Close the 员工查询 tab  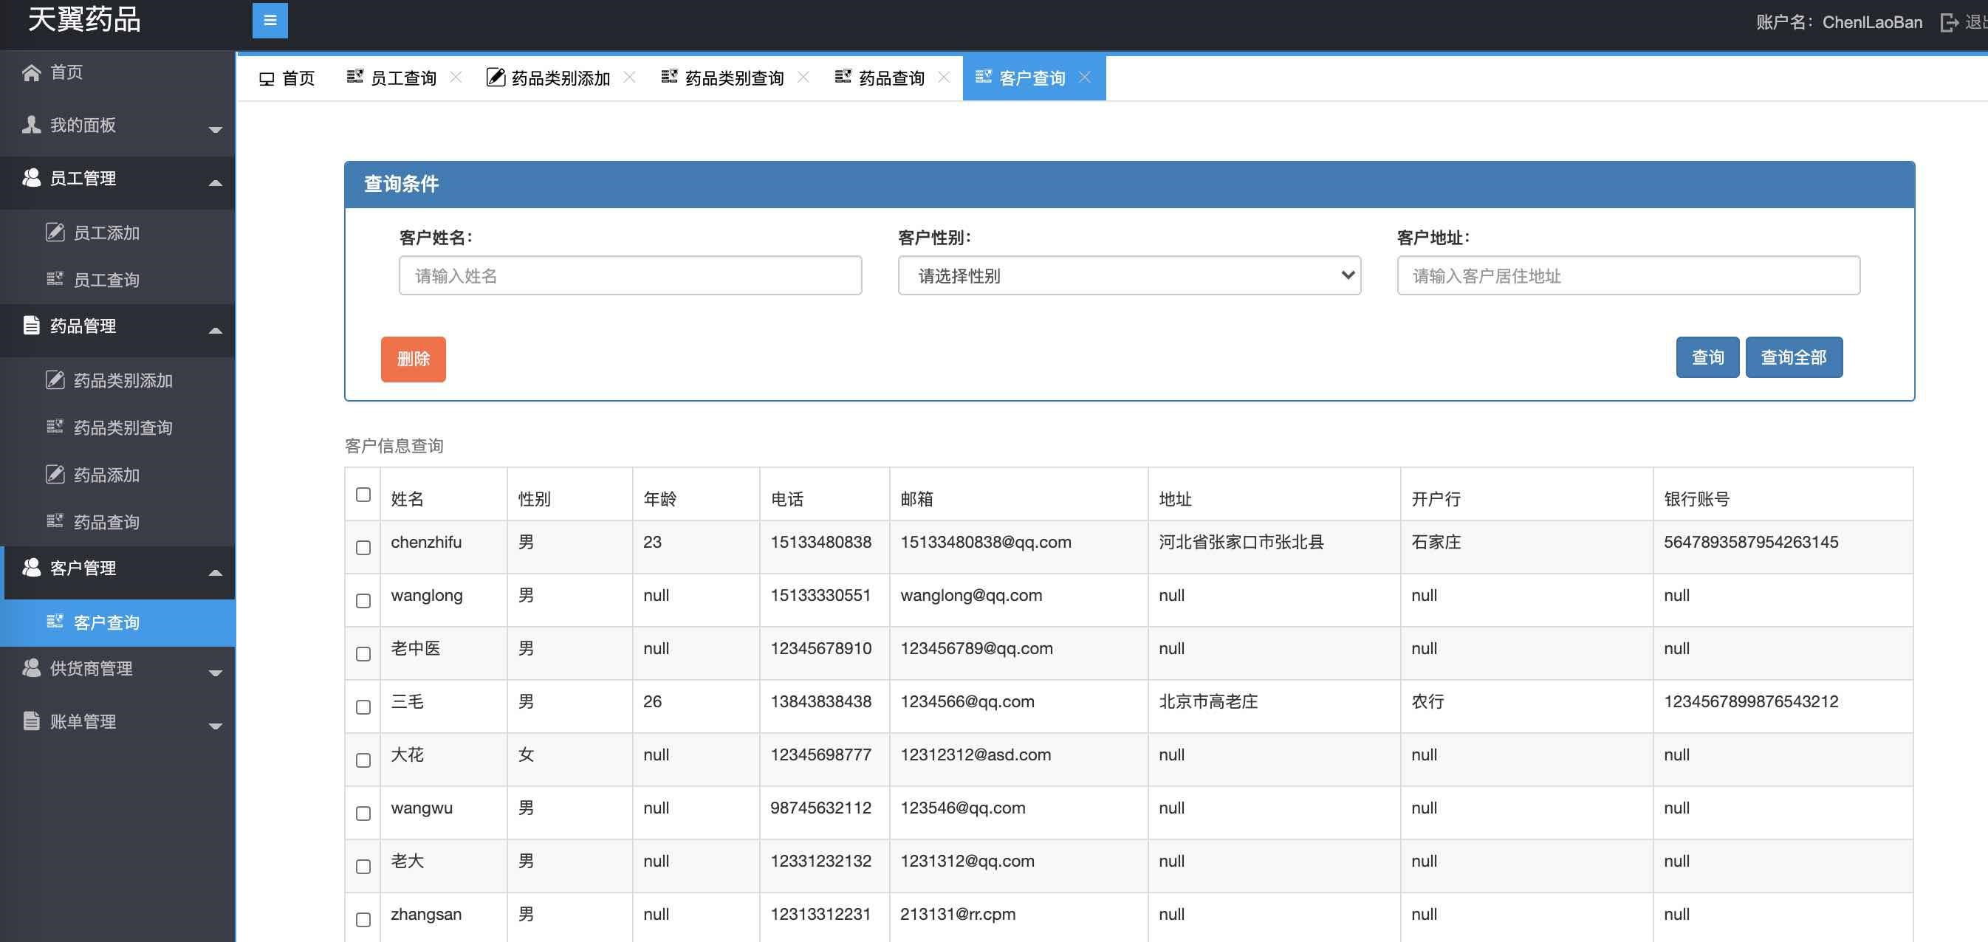pyautogui.click(x=456, y=78)
